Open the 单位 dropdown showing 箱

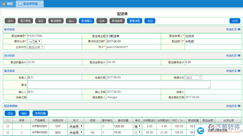(x=138, y=126)
